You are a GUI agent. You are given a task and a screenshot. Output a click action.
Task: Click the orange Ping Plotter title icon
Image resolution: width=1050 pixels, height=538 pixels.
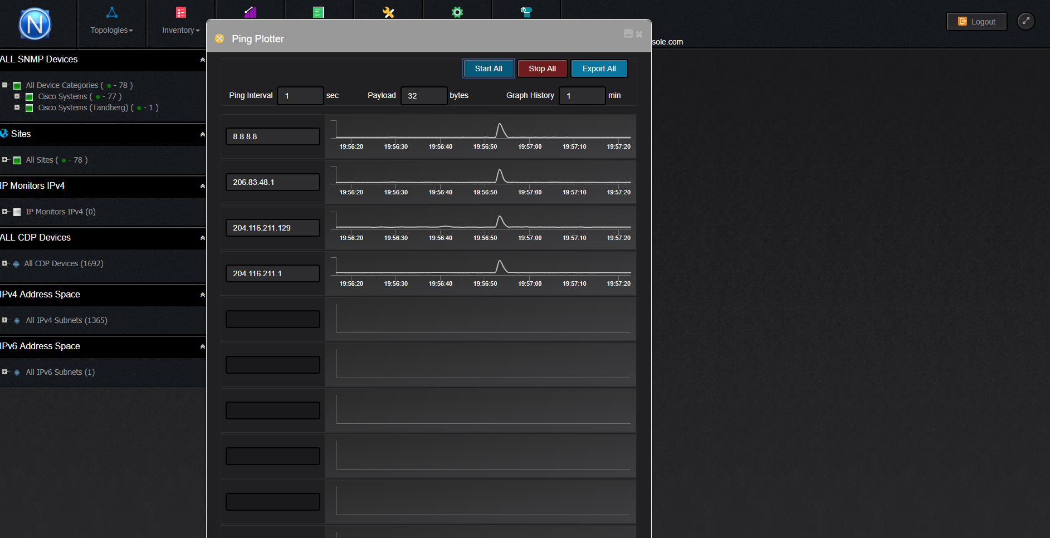[x=219, y=38]
